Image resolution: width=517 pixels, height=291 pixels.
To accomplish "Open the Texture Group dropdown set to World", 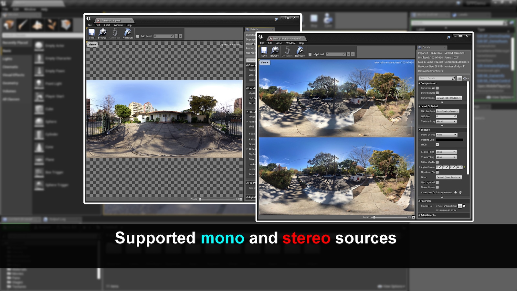I will coord(446,121).
